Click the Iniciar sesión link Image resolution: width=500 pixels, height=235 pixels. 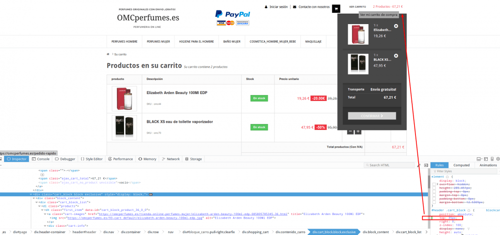pyautogui.click(x=279, y=7)
